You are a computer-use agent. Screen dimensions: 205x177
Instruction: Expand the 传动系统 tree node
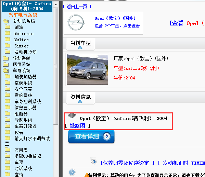[22, 58]
